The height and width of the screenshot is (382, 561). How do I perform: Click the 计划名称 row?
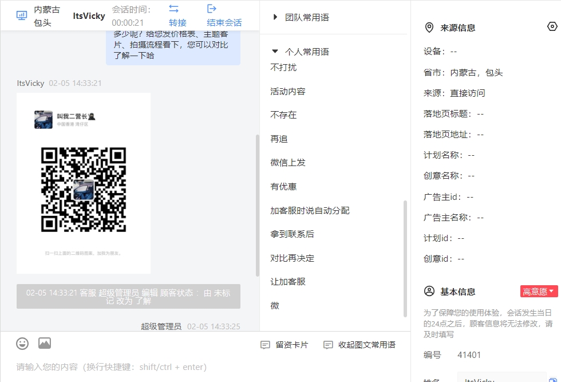[x=449, y=155]
